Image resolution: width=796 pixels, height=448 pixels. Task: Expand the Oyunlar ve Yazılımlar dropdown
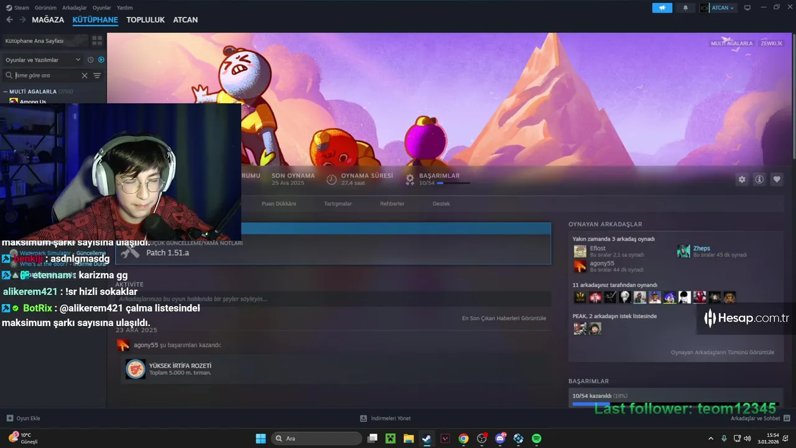pos(43,60)
